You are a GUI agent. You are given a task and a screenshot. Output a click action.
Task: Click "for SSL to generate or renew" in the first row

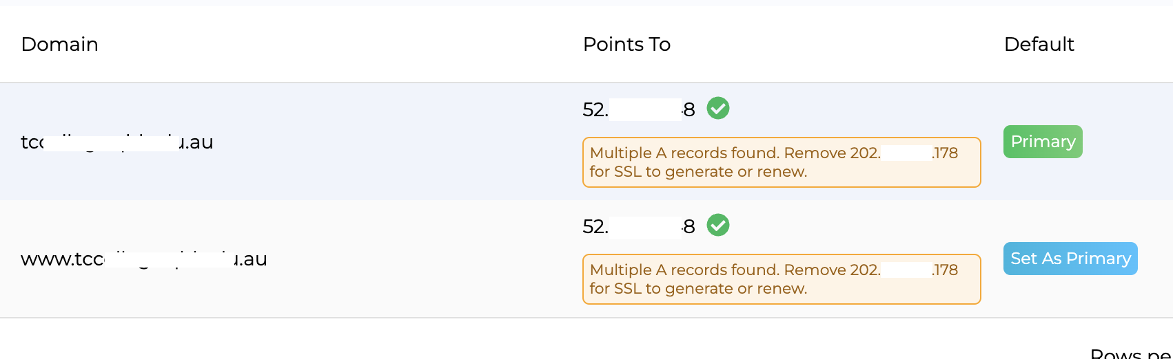click(x=698, y=172)
